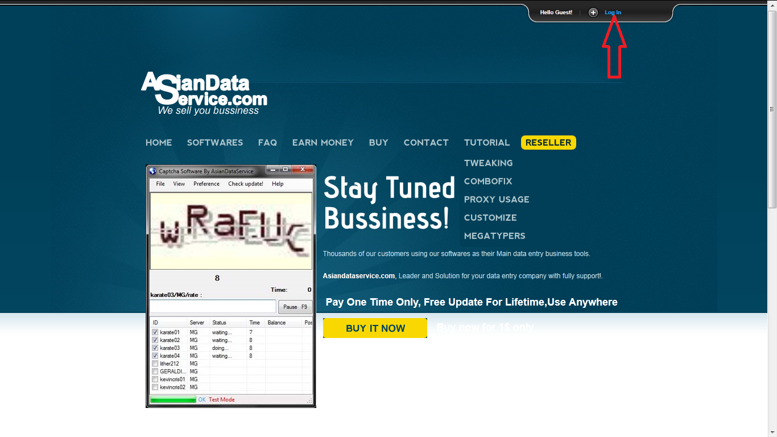777x437 pixels.
Task: Uncheck the karate01 checkbox
Action: tap(155, 332)
